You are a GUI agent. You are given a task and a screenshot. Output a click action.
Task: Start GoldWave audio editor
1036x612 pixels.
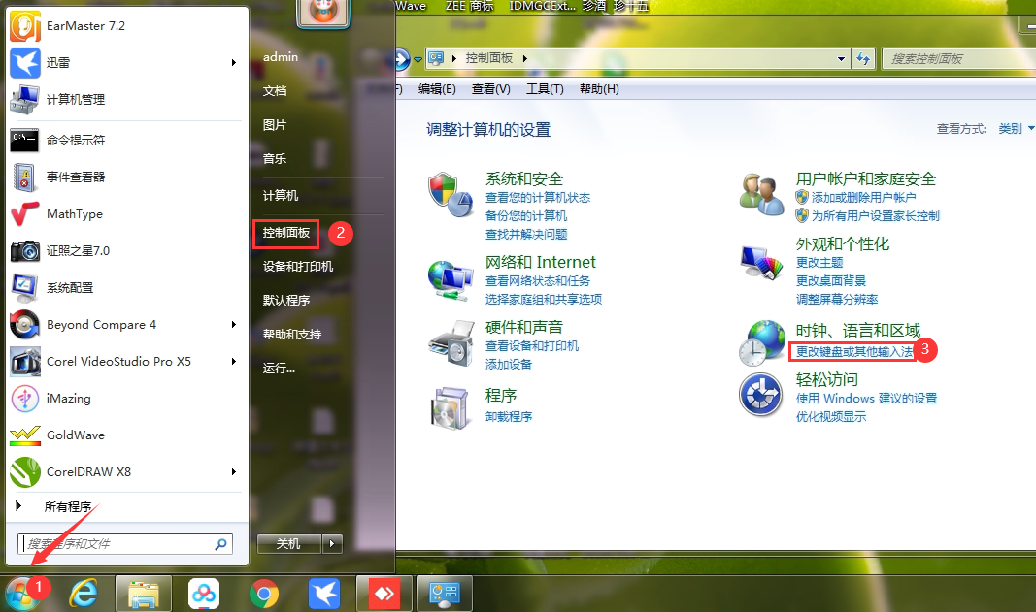coord(25,435)
